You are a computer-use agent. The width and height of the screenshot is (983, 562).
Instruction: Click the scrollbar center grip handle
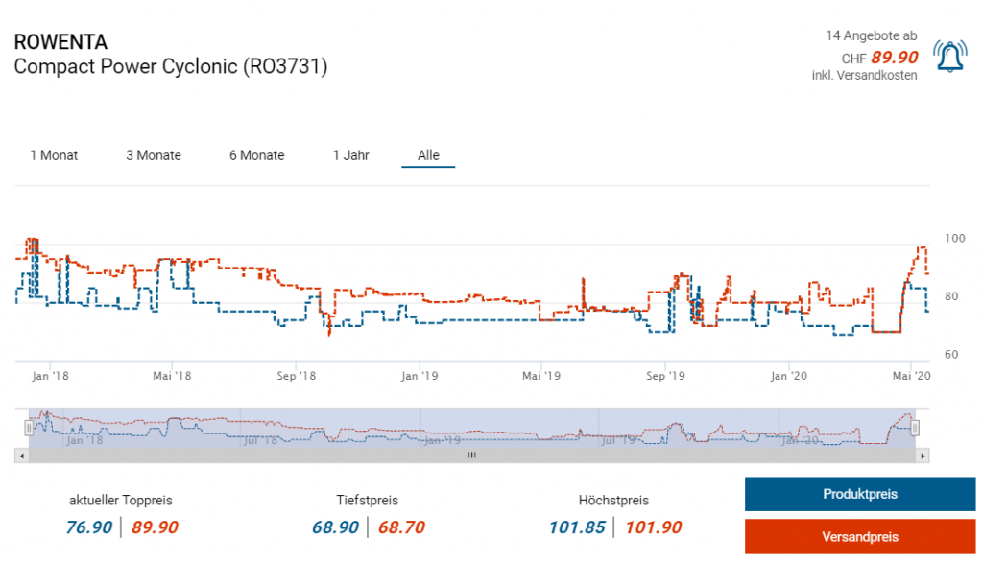[471, 457]
